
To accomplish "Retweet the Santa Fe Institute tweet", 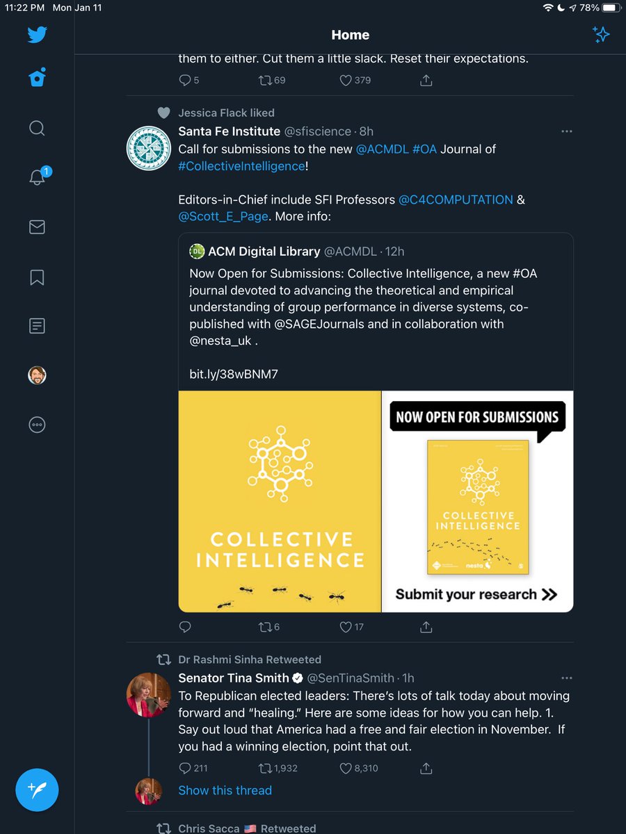I will [264, 627].
